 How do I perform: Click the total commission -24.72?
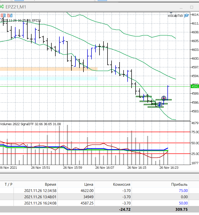125,209
